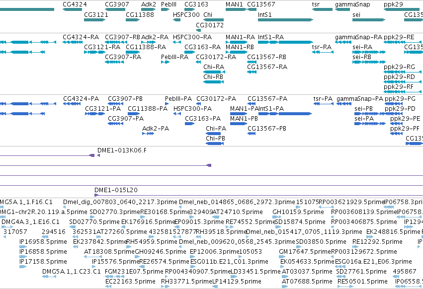Select the gammaSnap-RA transcript
The image size is (423, 289).
tap(343, 42)
